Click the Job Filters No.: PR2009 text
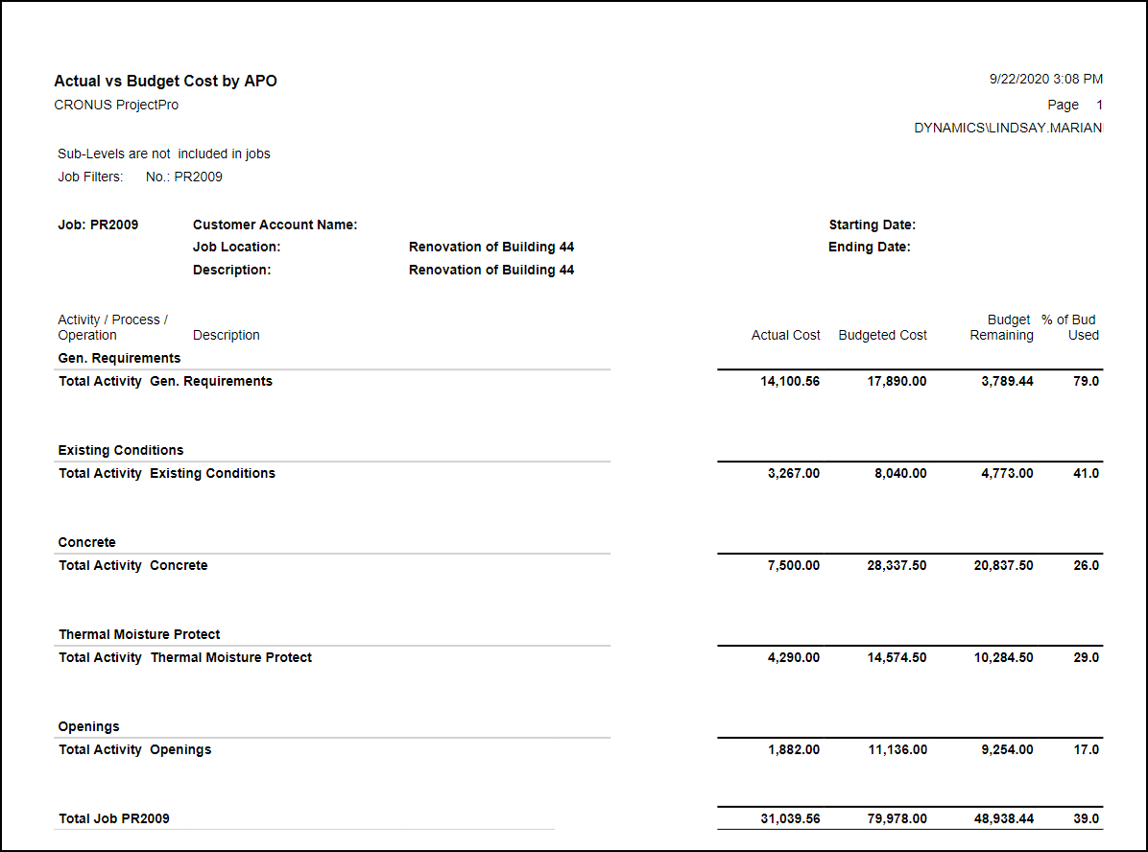The height and width of the screenshot is (852, 1148). tap(183, 177)
